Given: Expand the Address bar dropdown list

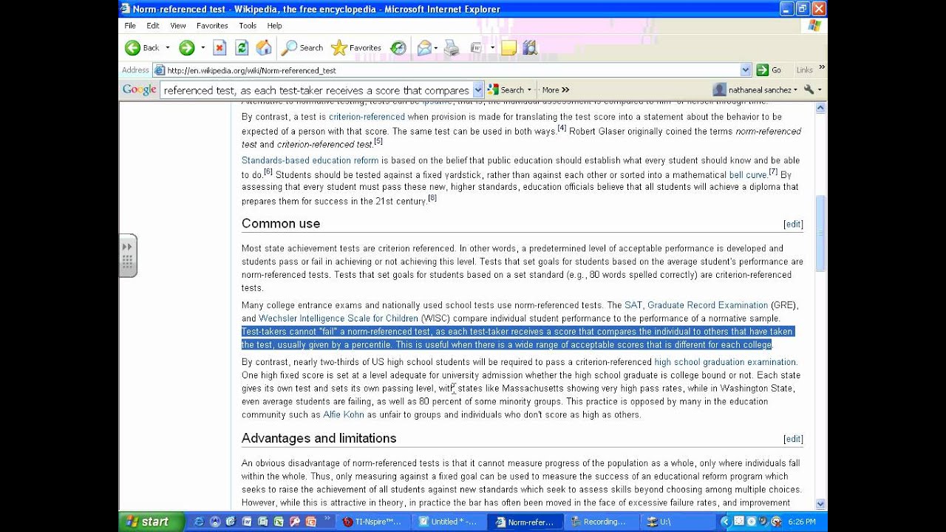Looking at the screenshot, I should [745, 70].
